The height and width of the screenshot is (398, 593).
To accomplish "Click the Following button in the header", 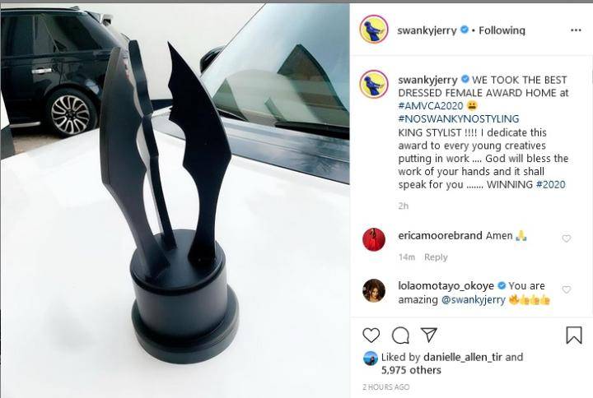I will pos(502,30).
